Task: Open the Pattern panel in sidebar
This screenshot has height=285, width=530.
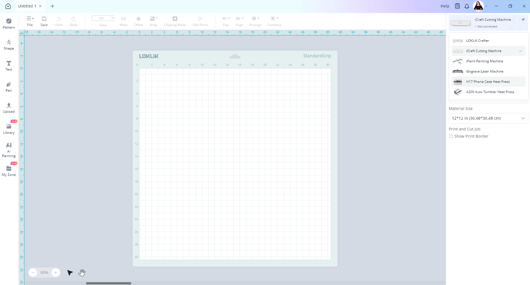Action: coord(9,23)
